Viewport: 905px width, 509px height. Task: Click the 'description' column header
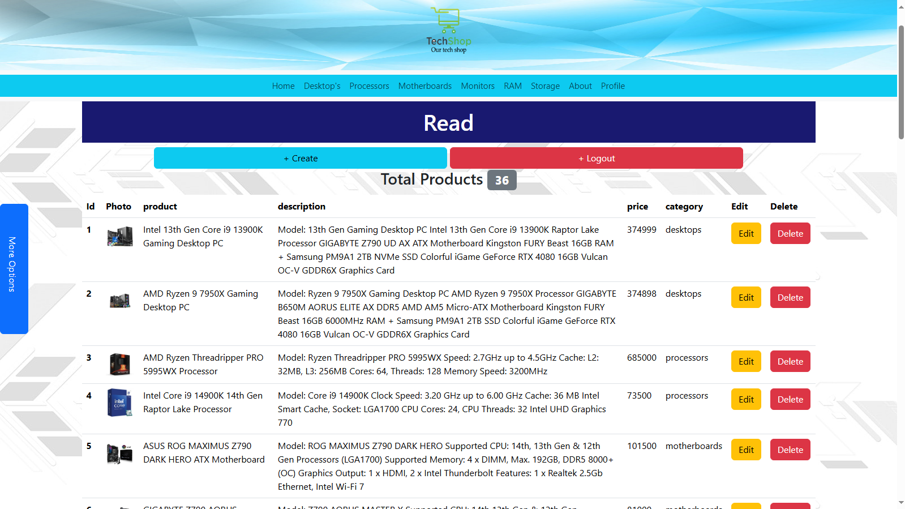(x=302, y=206)
